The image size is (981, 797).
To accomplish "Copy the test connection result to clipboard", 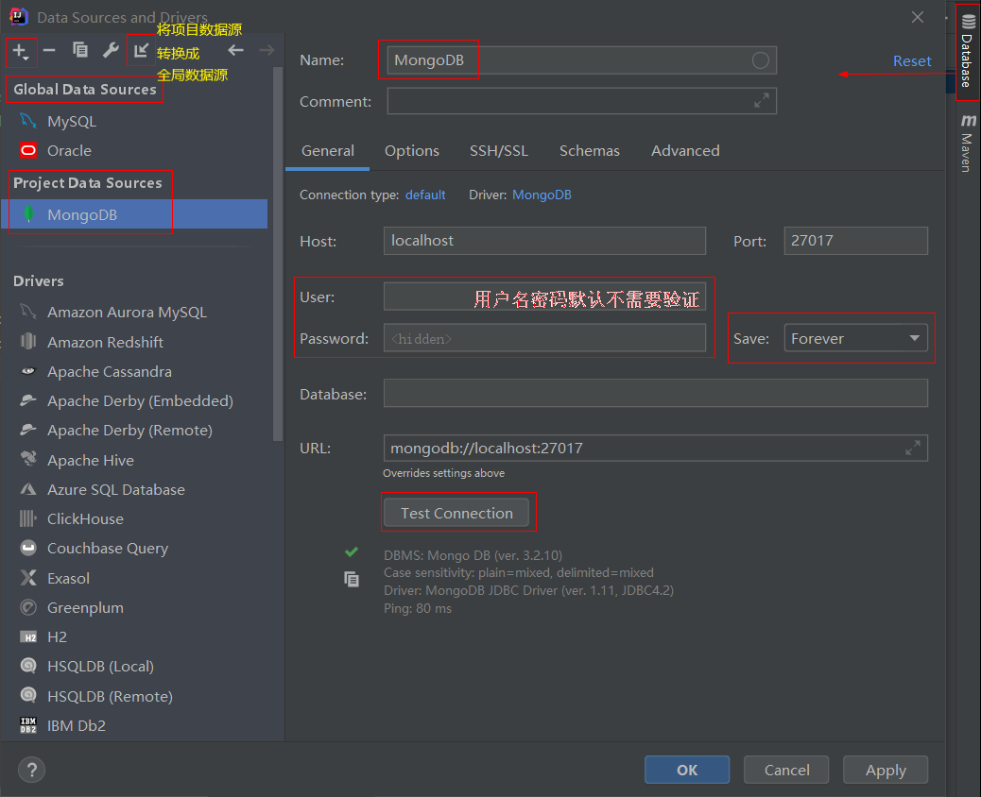I will [352, 580].
